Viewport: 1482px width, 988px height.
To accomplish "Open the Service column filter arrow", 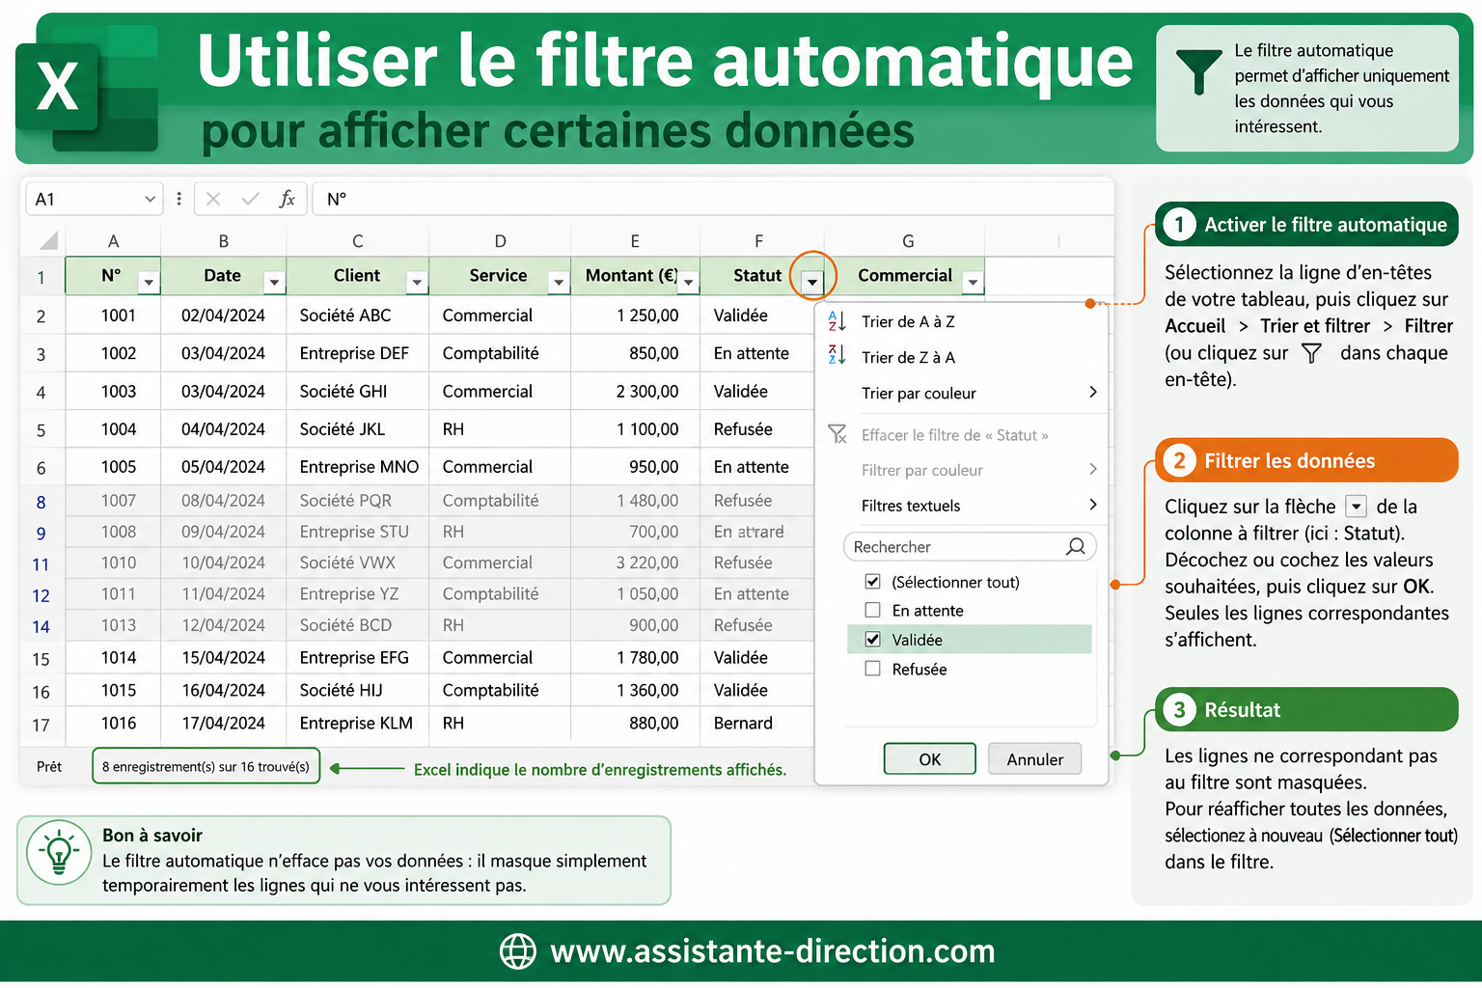I will click(558, 282).
